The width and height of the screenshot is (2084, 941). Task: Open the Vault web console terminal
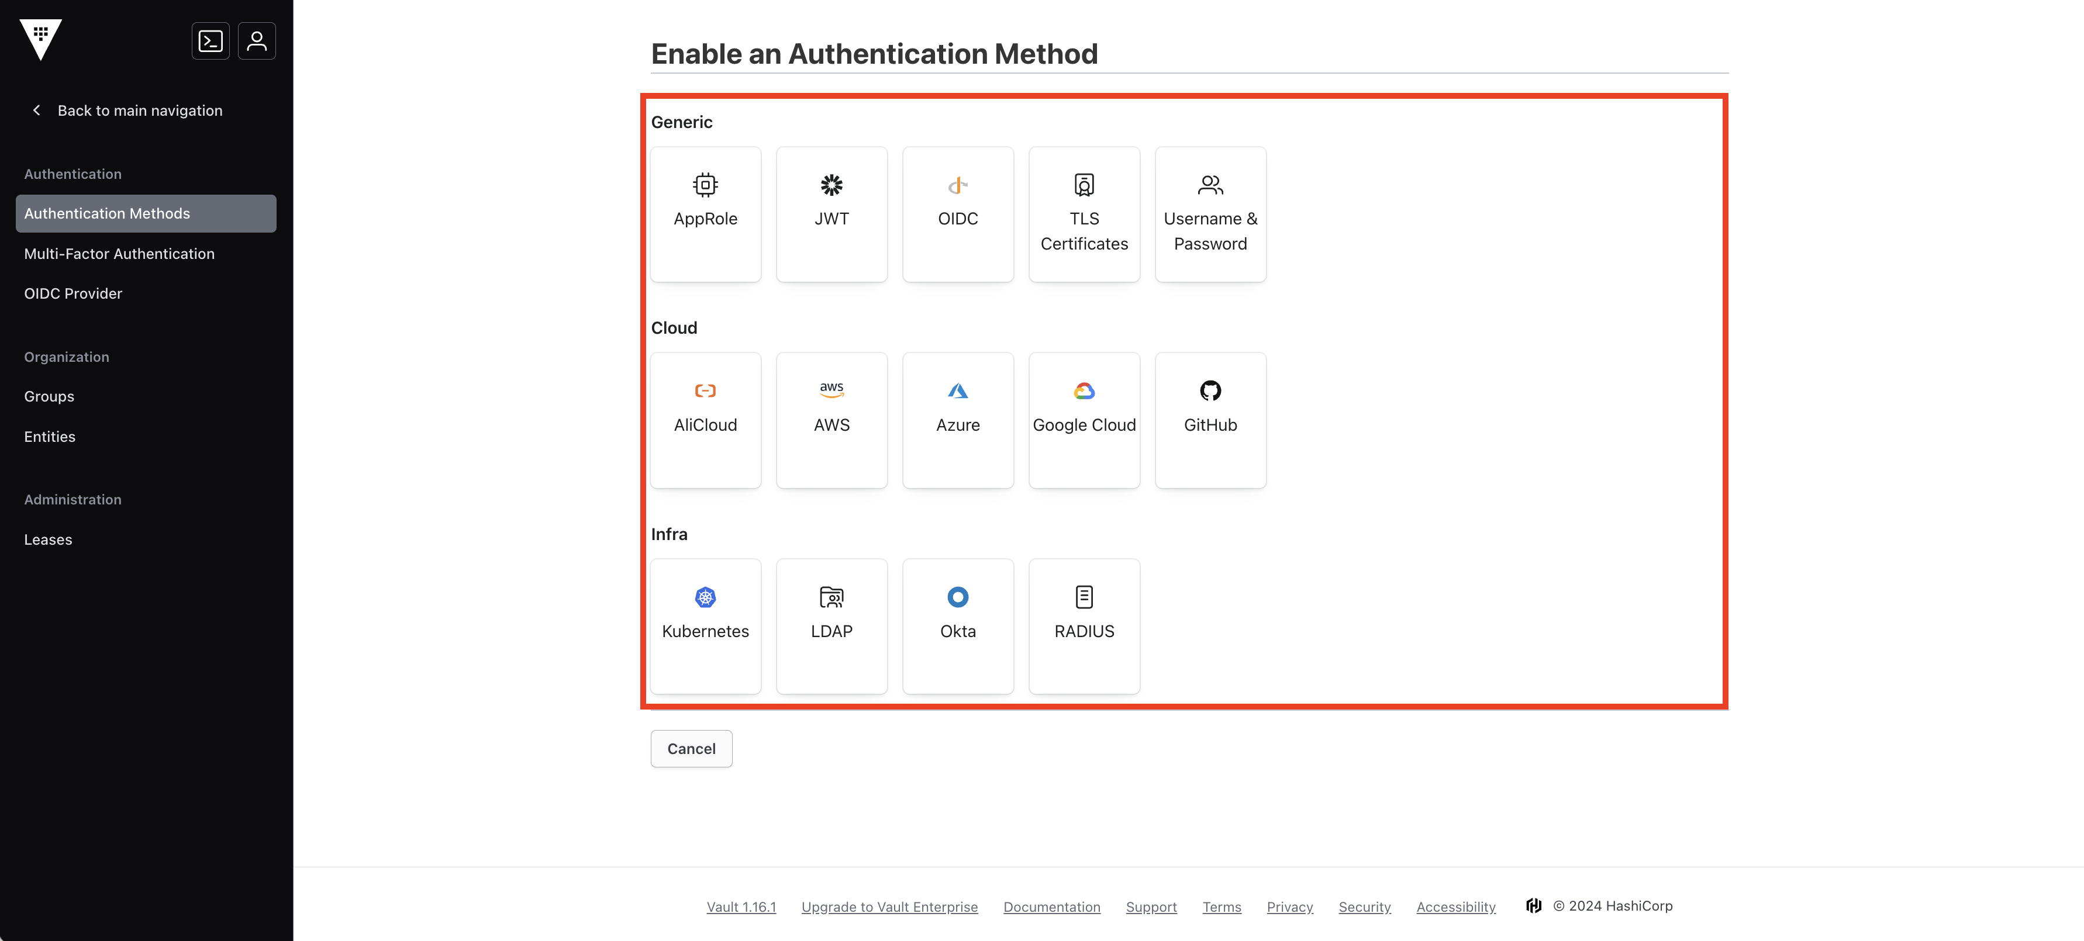pyautogui.click(x=211, y=40)
